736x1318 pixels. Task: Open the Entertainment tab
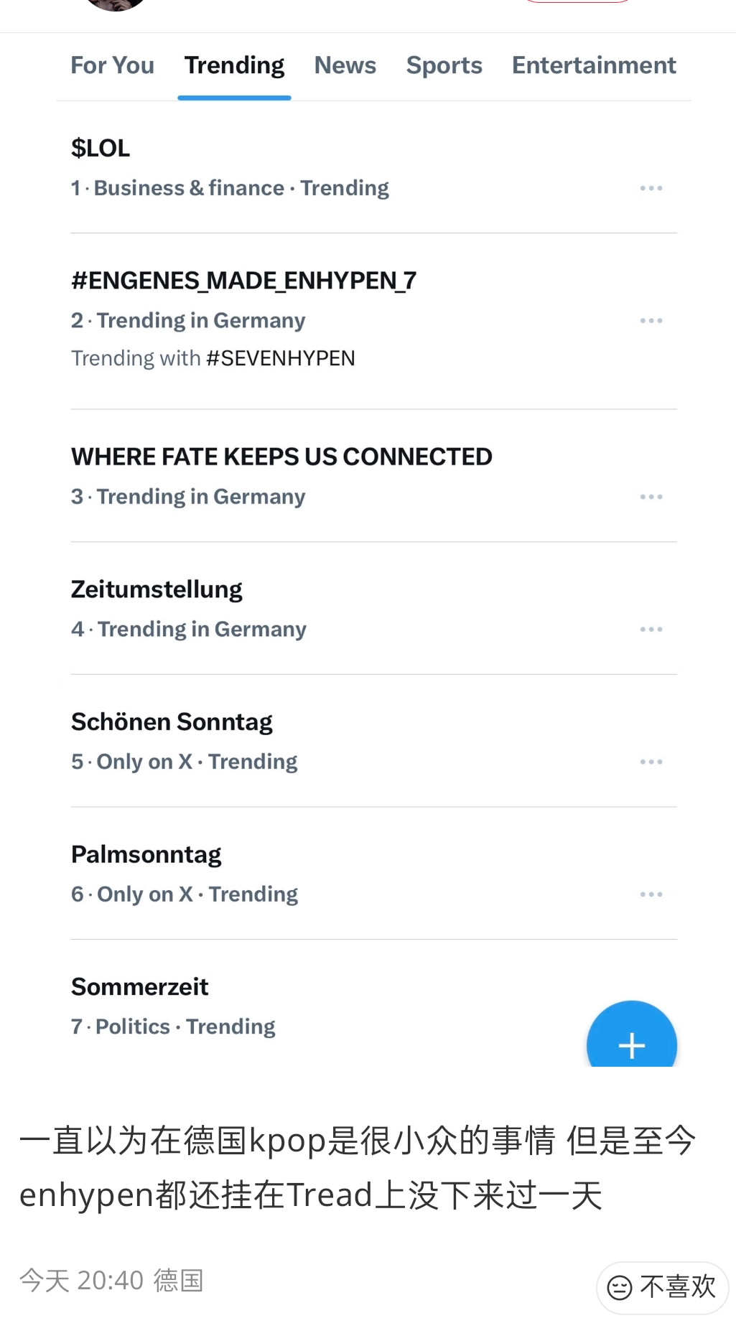[x=594, y=65]
